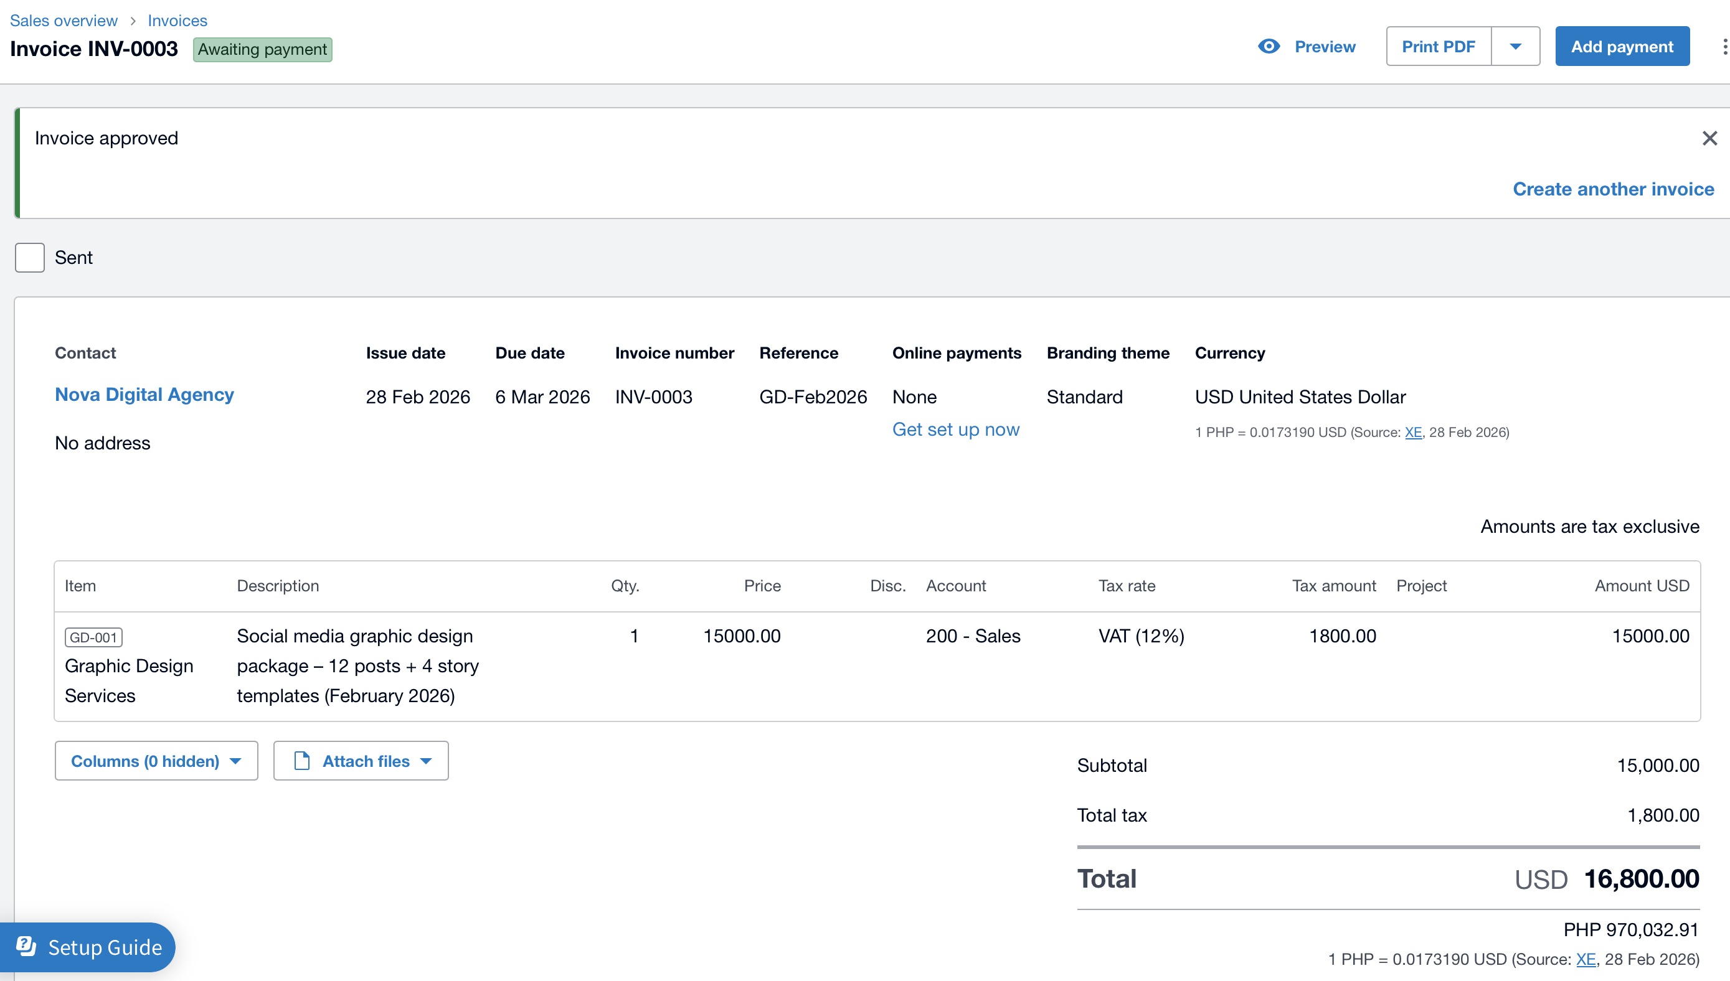Open the three-dot more options menu
Image resolution: width=1730 pixels, height=981 pixels.
point(1724,47)
